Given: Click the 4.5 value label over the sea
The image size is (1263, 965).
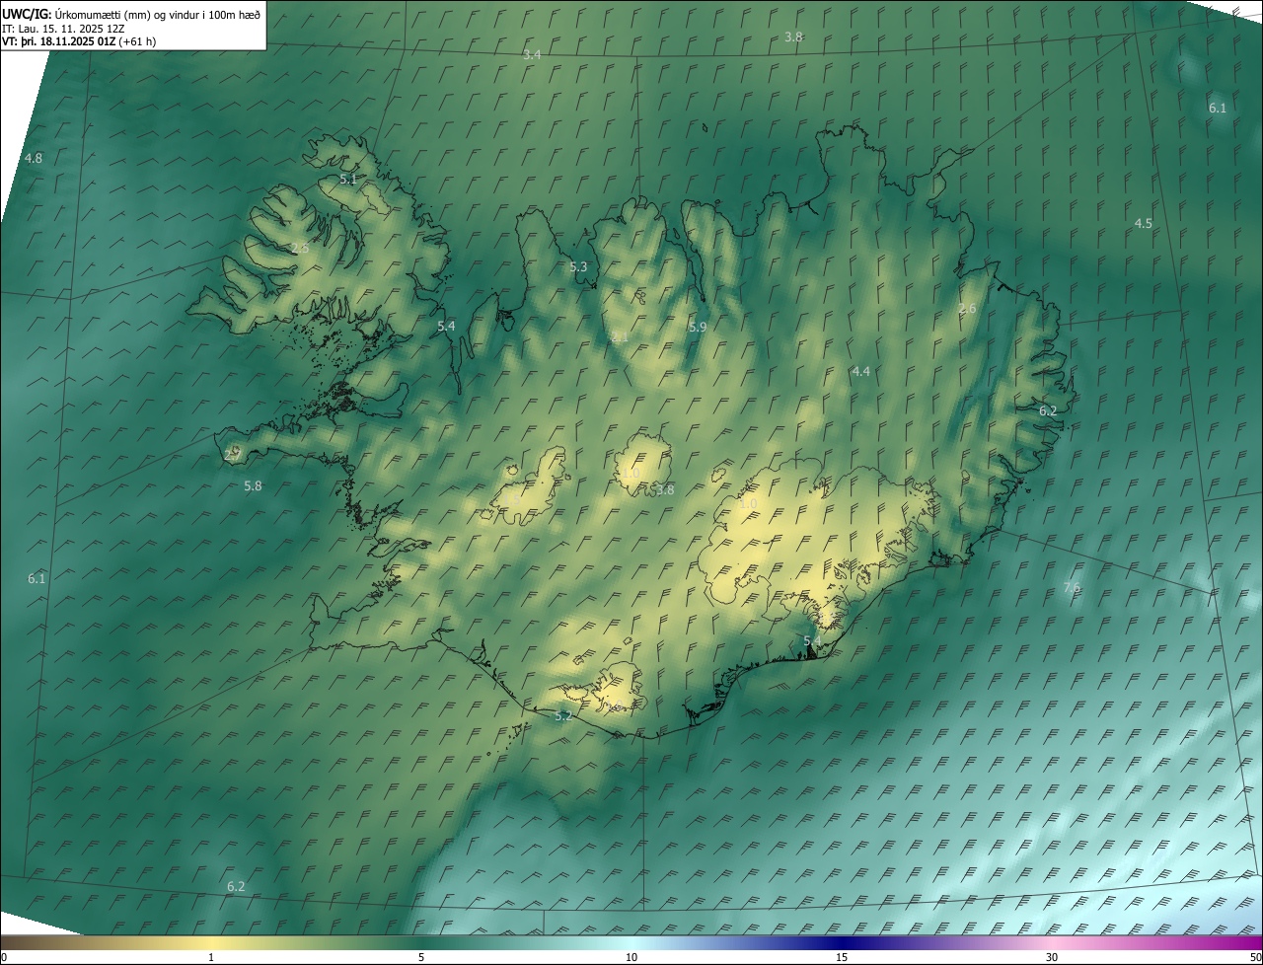Looking at the screenshot, I should pyautogui.click(x=1144, y=224).
